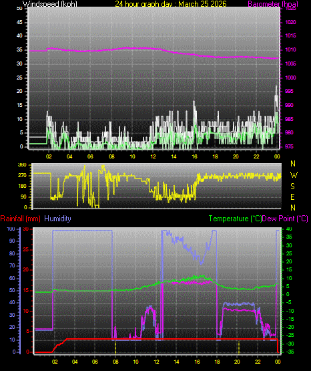The height and width of the screenshot is (371, 311).
Task: Click the -35 temperature scale value
Action: click(x=290, y=352)
